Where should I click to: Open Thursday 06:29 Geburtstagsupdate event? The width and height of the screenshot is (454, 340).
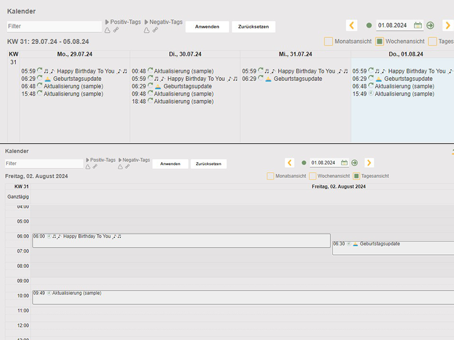pos(392,79)
